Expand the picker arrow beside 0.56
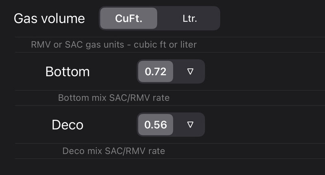The height and width of the screenshot is (175, 325). (x=190, y=125)
